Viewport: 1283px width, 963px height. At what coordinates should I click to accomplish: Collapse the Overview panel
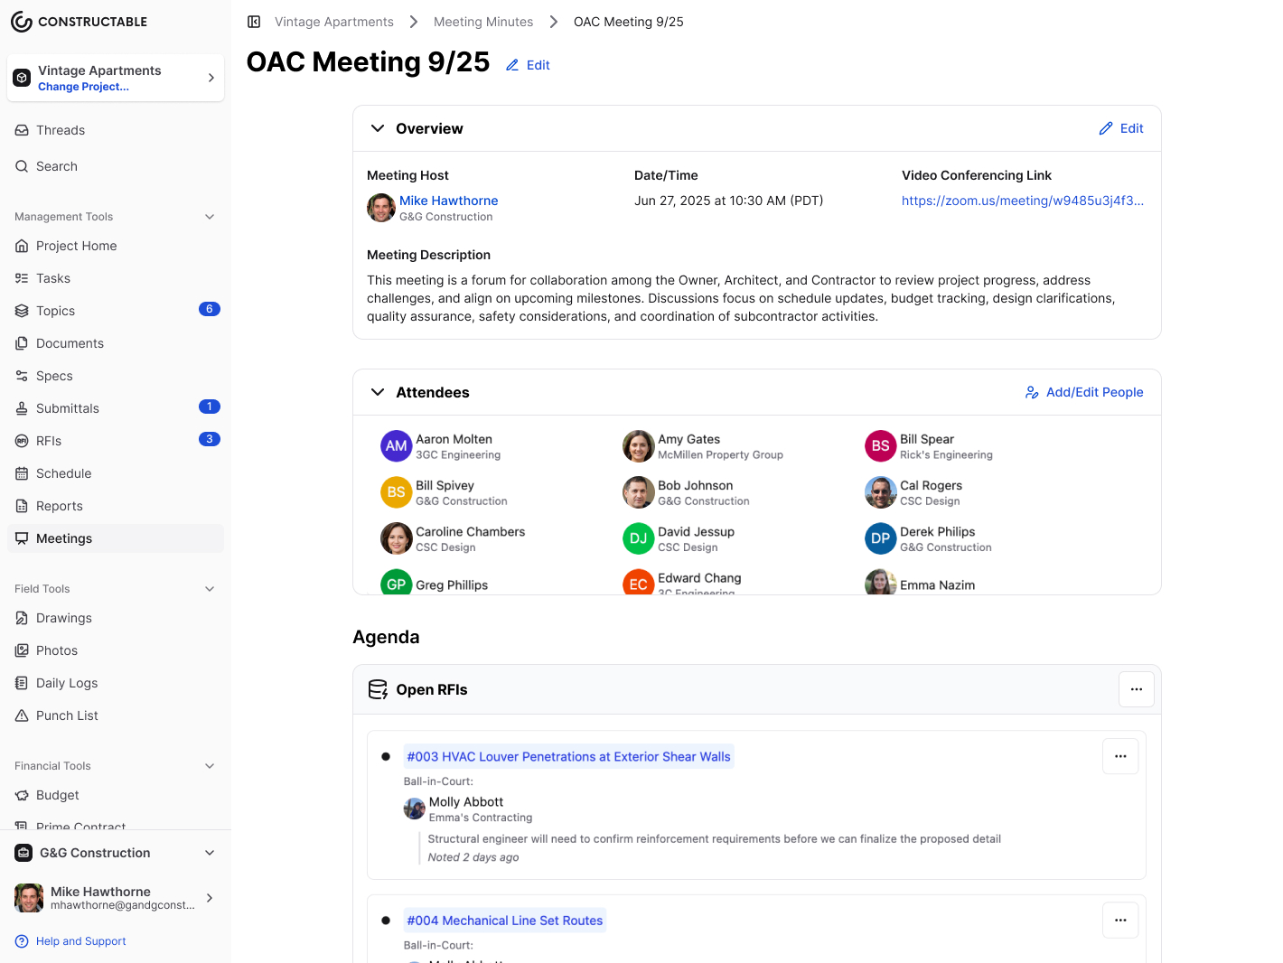tap(378, 128)
